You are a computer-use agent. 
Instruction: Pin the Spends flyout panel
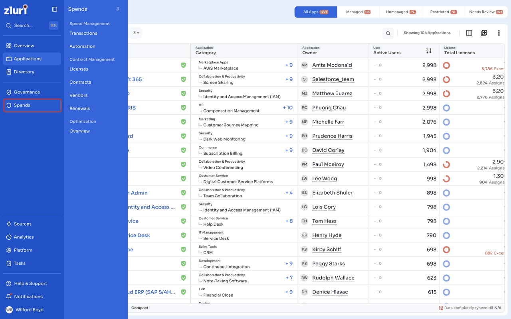click(x=118, y=9)
